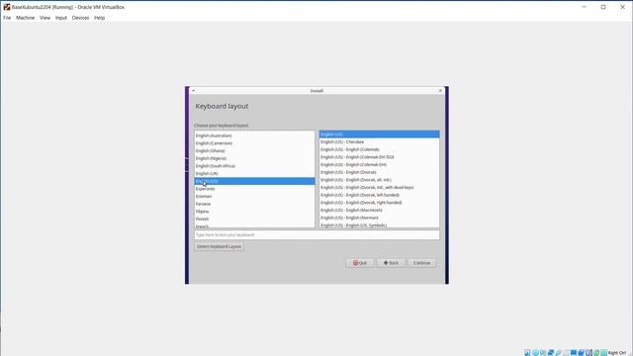
Task: Select Finnish layout
Action: click(x=254, y=219)
